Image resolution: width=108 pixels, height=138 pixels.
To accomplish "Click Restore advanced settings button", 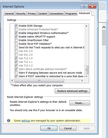I will [x=72, y=91].
